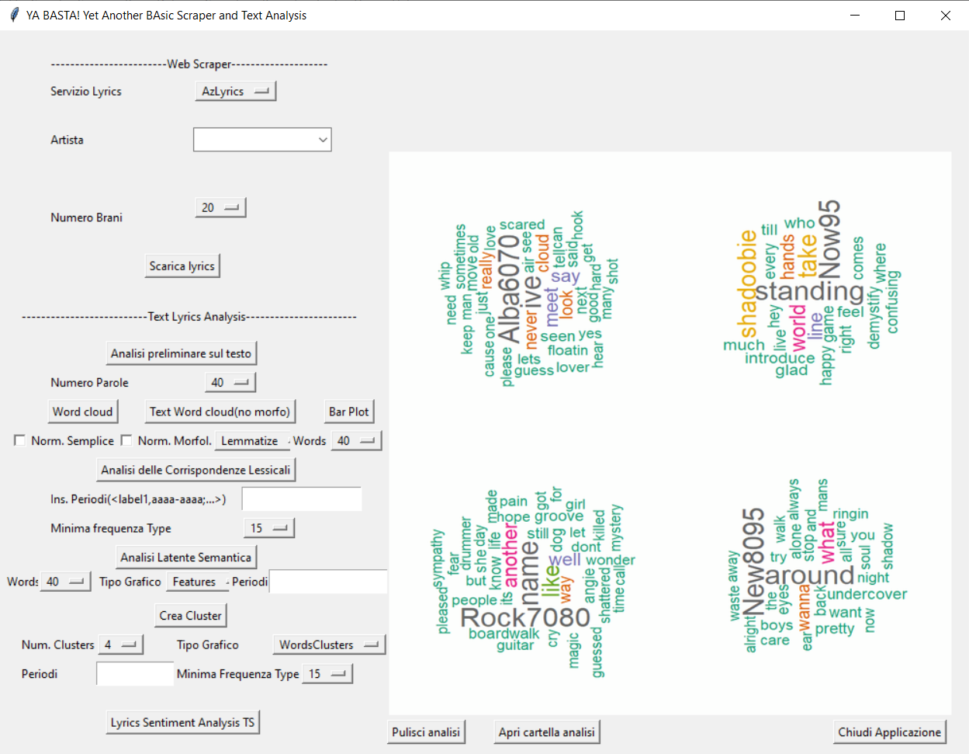969x754 pixels.
Task: Run Analisi preliminare sul testo
Action: 181,353
